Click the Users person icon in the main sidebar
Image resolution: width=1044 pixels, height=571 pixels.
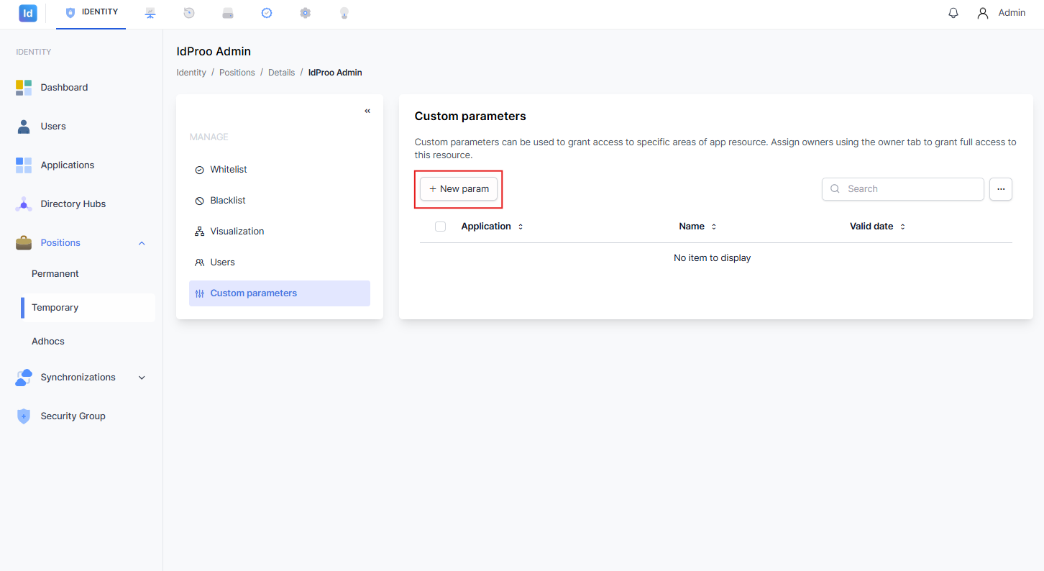point(24,127)
